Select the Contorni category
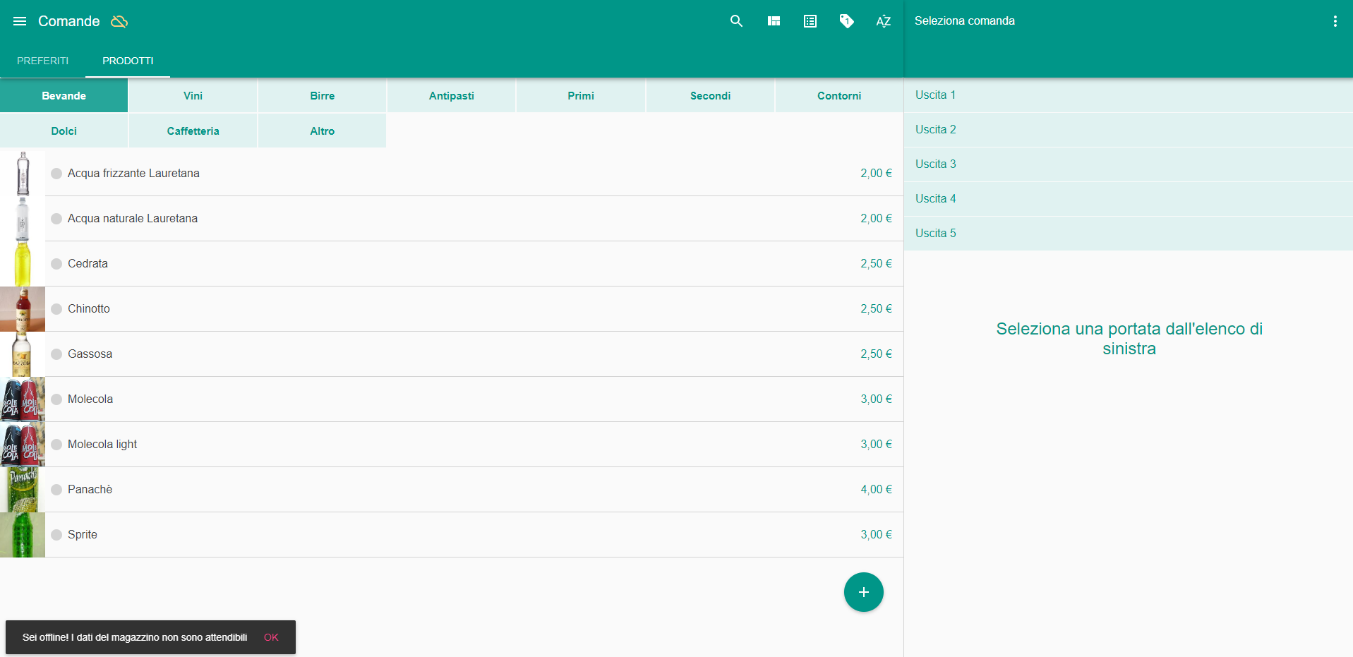This screenshot has height=657, width=1353. click(839, 95)
